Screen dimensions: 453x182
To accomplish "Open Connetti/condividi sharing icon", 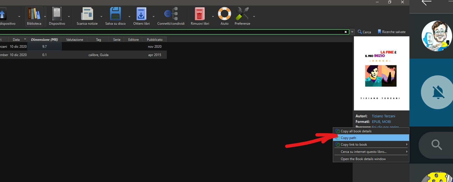I will (171, 14).
